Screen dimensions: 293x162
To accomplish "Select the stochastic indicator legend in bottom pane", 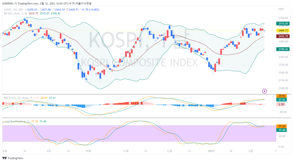I will [17, 122].
